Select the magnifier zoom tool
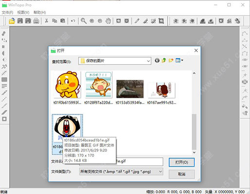Screen dimensions: 250x194 [x=84, y=21]
